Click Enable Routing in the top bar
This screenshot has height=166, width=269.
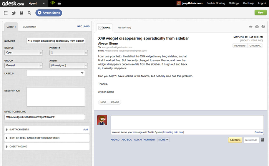tap(216, 3)
